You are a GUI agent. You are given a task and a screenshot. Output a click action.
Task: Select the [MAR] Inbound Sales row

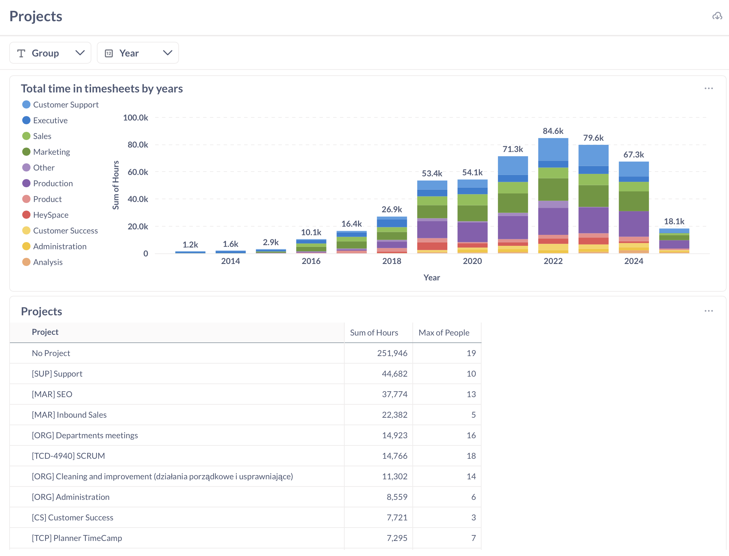pos(245,415)
